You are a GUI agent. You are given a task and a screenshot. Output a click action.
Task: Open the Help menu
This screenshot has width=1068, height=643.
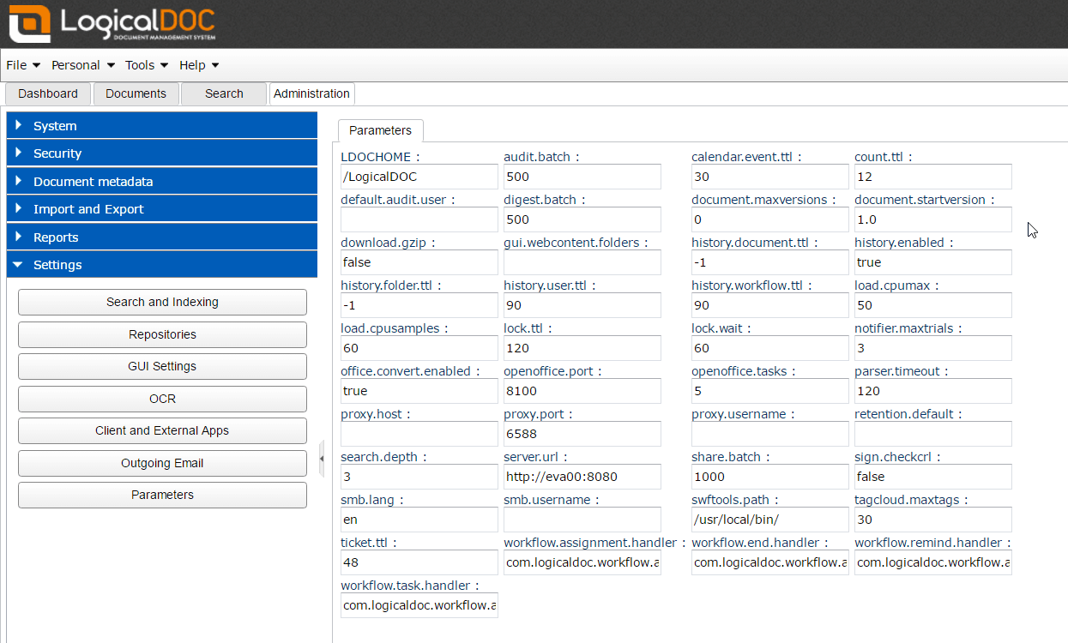(199, 65)
